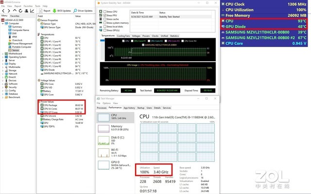Show Memory graph in Task Manager sidebar
Viewport: 311px width, 194px height.
115,129
